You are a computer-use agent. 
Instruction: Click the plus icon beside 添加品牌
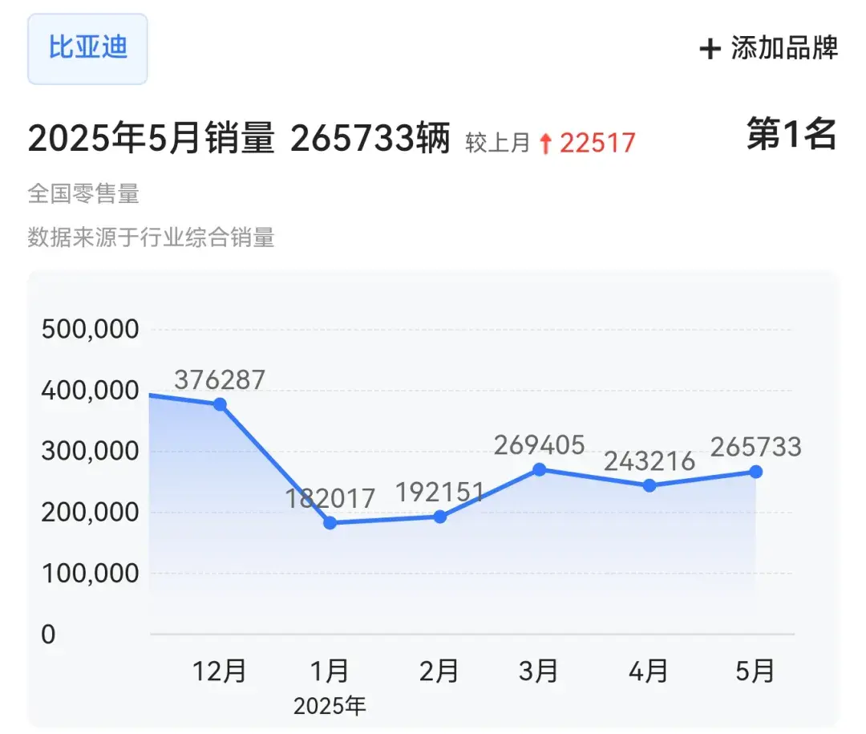click(x=710, y=49)
